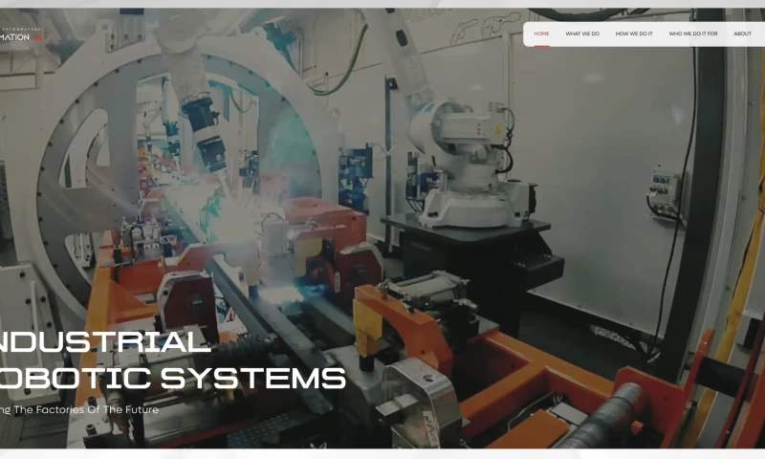
Task: Open the WHAT WE DO menu item
Action: click(582, 33)
